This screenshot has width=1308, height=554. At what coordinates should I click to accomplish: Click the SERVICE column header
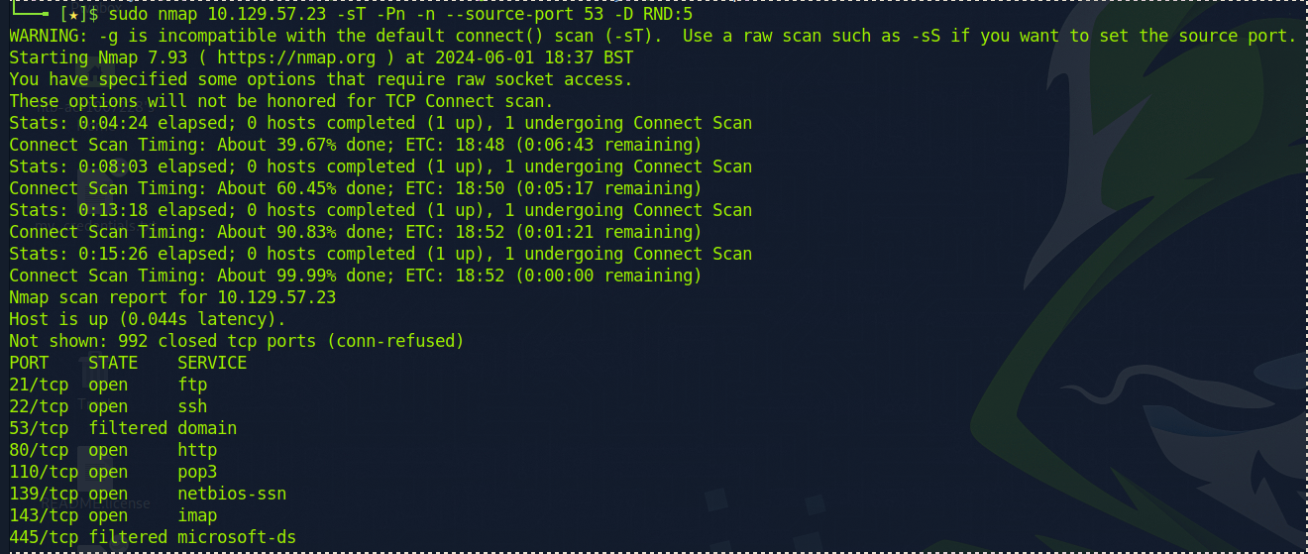[212, 363]
